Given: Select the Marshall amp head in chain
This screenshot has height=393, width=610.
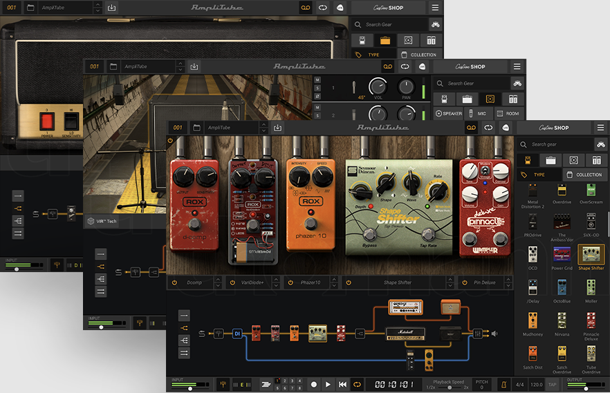Looking at the screenshot, I should pos(405,334).
